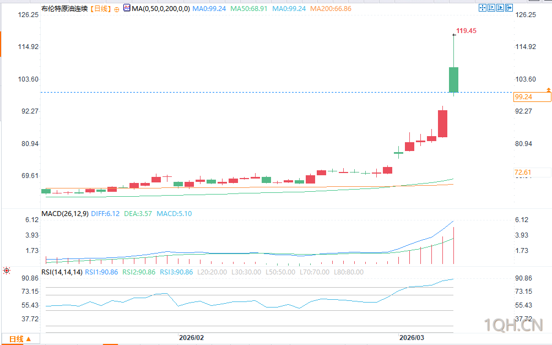Click the export arrow icon

coord(508,8)
